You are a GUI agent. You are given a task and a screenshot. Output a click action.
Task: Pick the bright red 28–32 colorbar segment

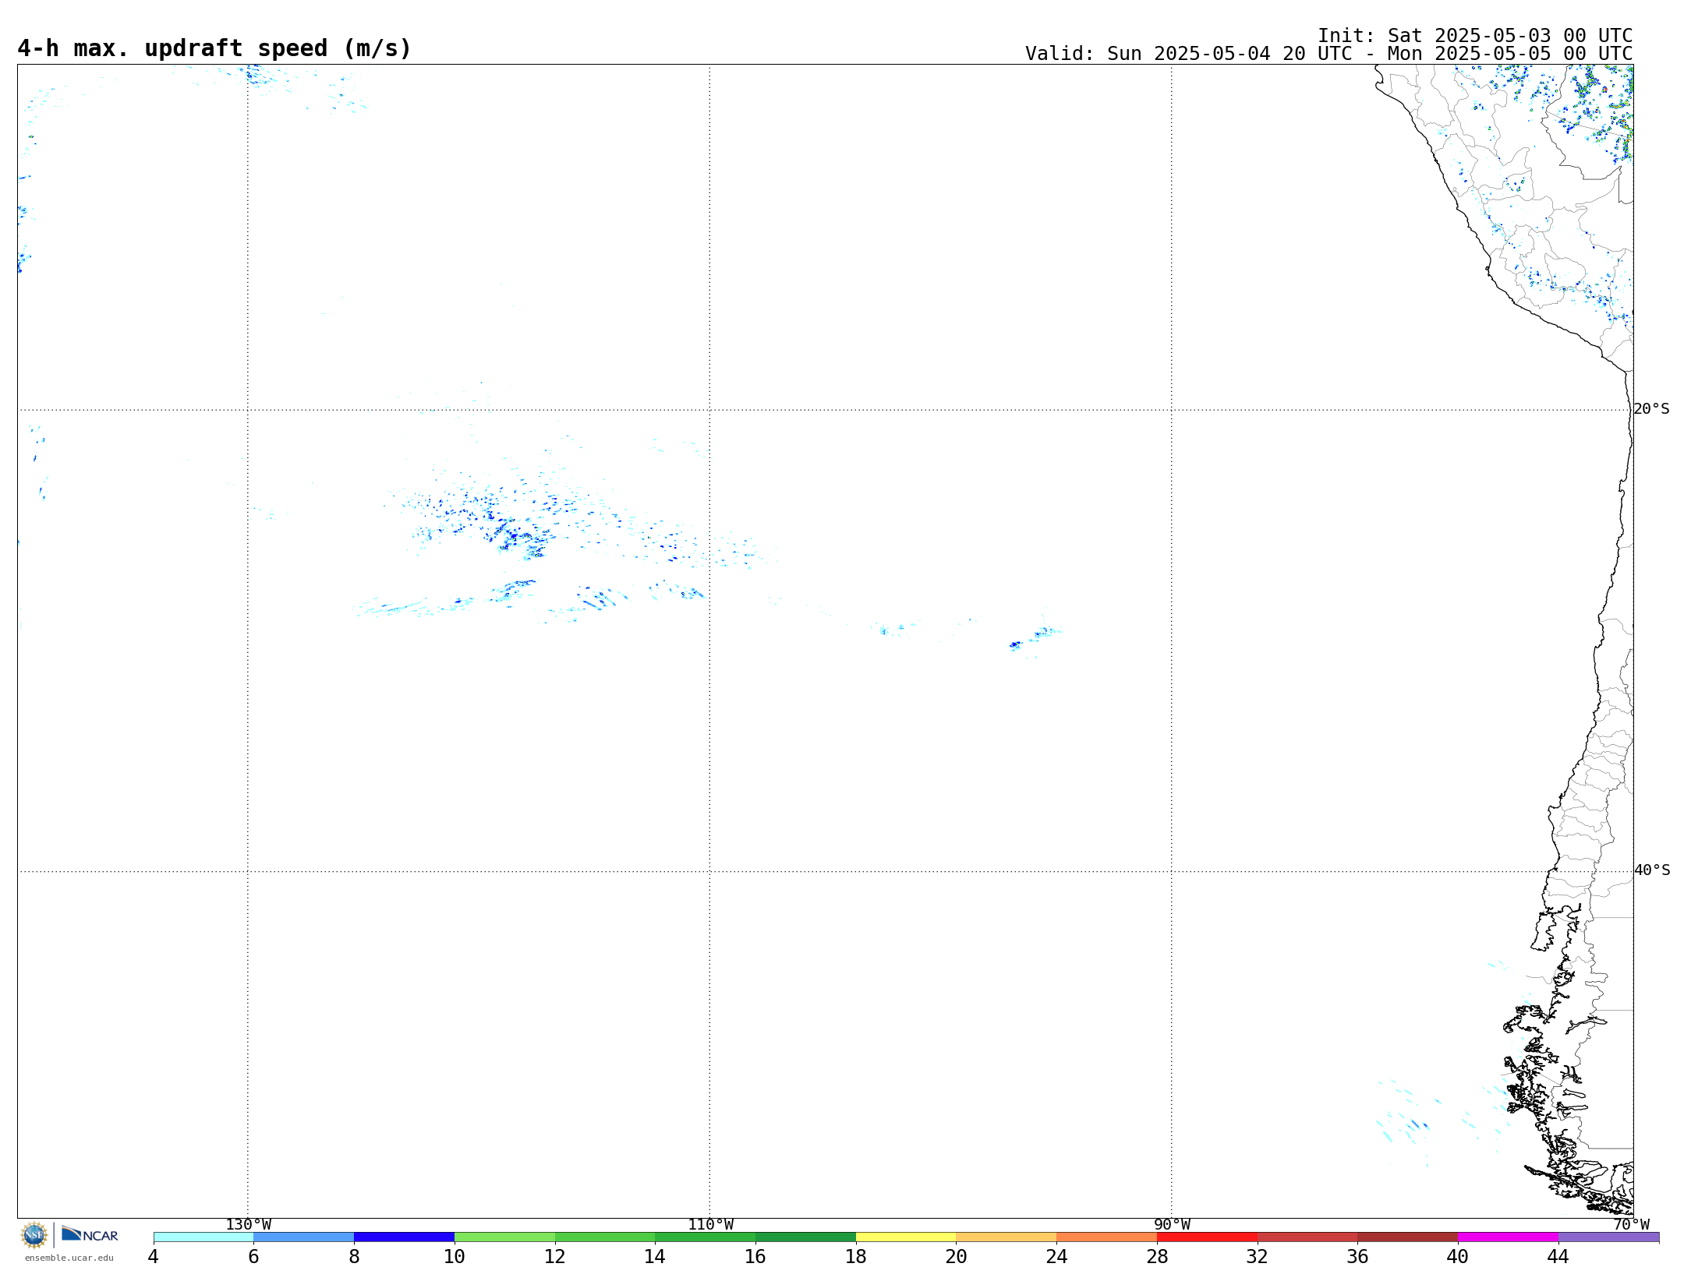click(x=1207, y=1237)
